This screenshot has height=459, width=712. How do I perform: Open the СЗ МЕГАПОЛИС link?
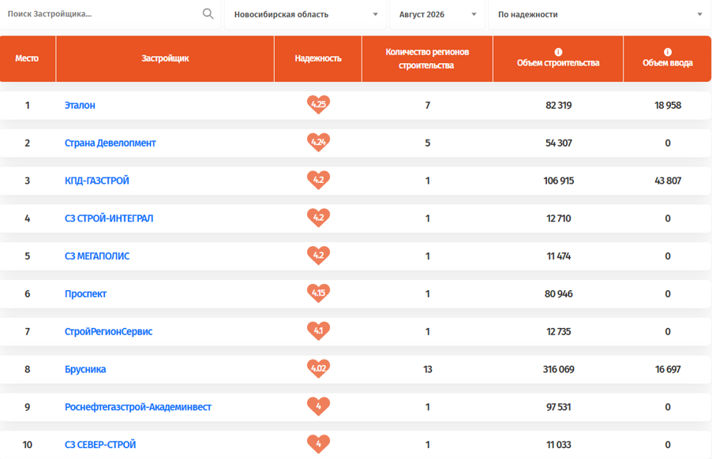pyautogui.click(x=97, y=256)
